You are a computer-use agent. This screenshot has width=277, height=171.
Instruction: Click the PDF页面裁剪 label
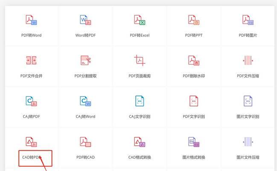[140, 76]
